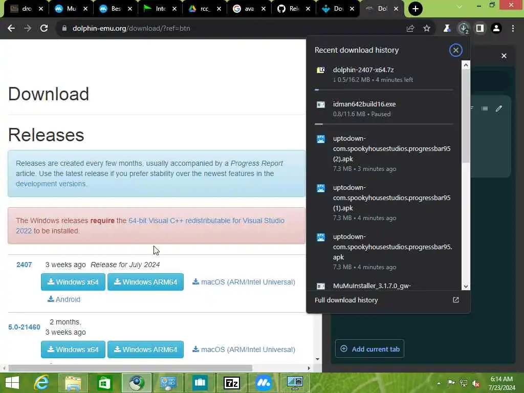Launch Internet Explorer from taskbar

tap(42, 383)
